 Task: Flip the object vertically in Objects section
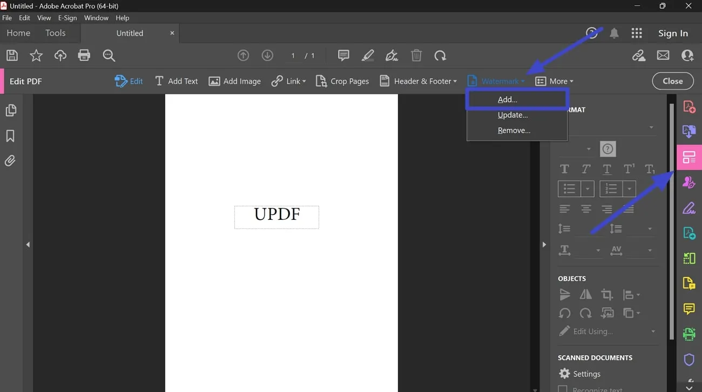point(565,295)
